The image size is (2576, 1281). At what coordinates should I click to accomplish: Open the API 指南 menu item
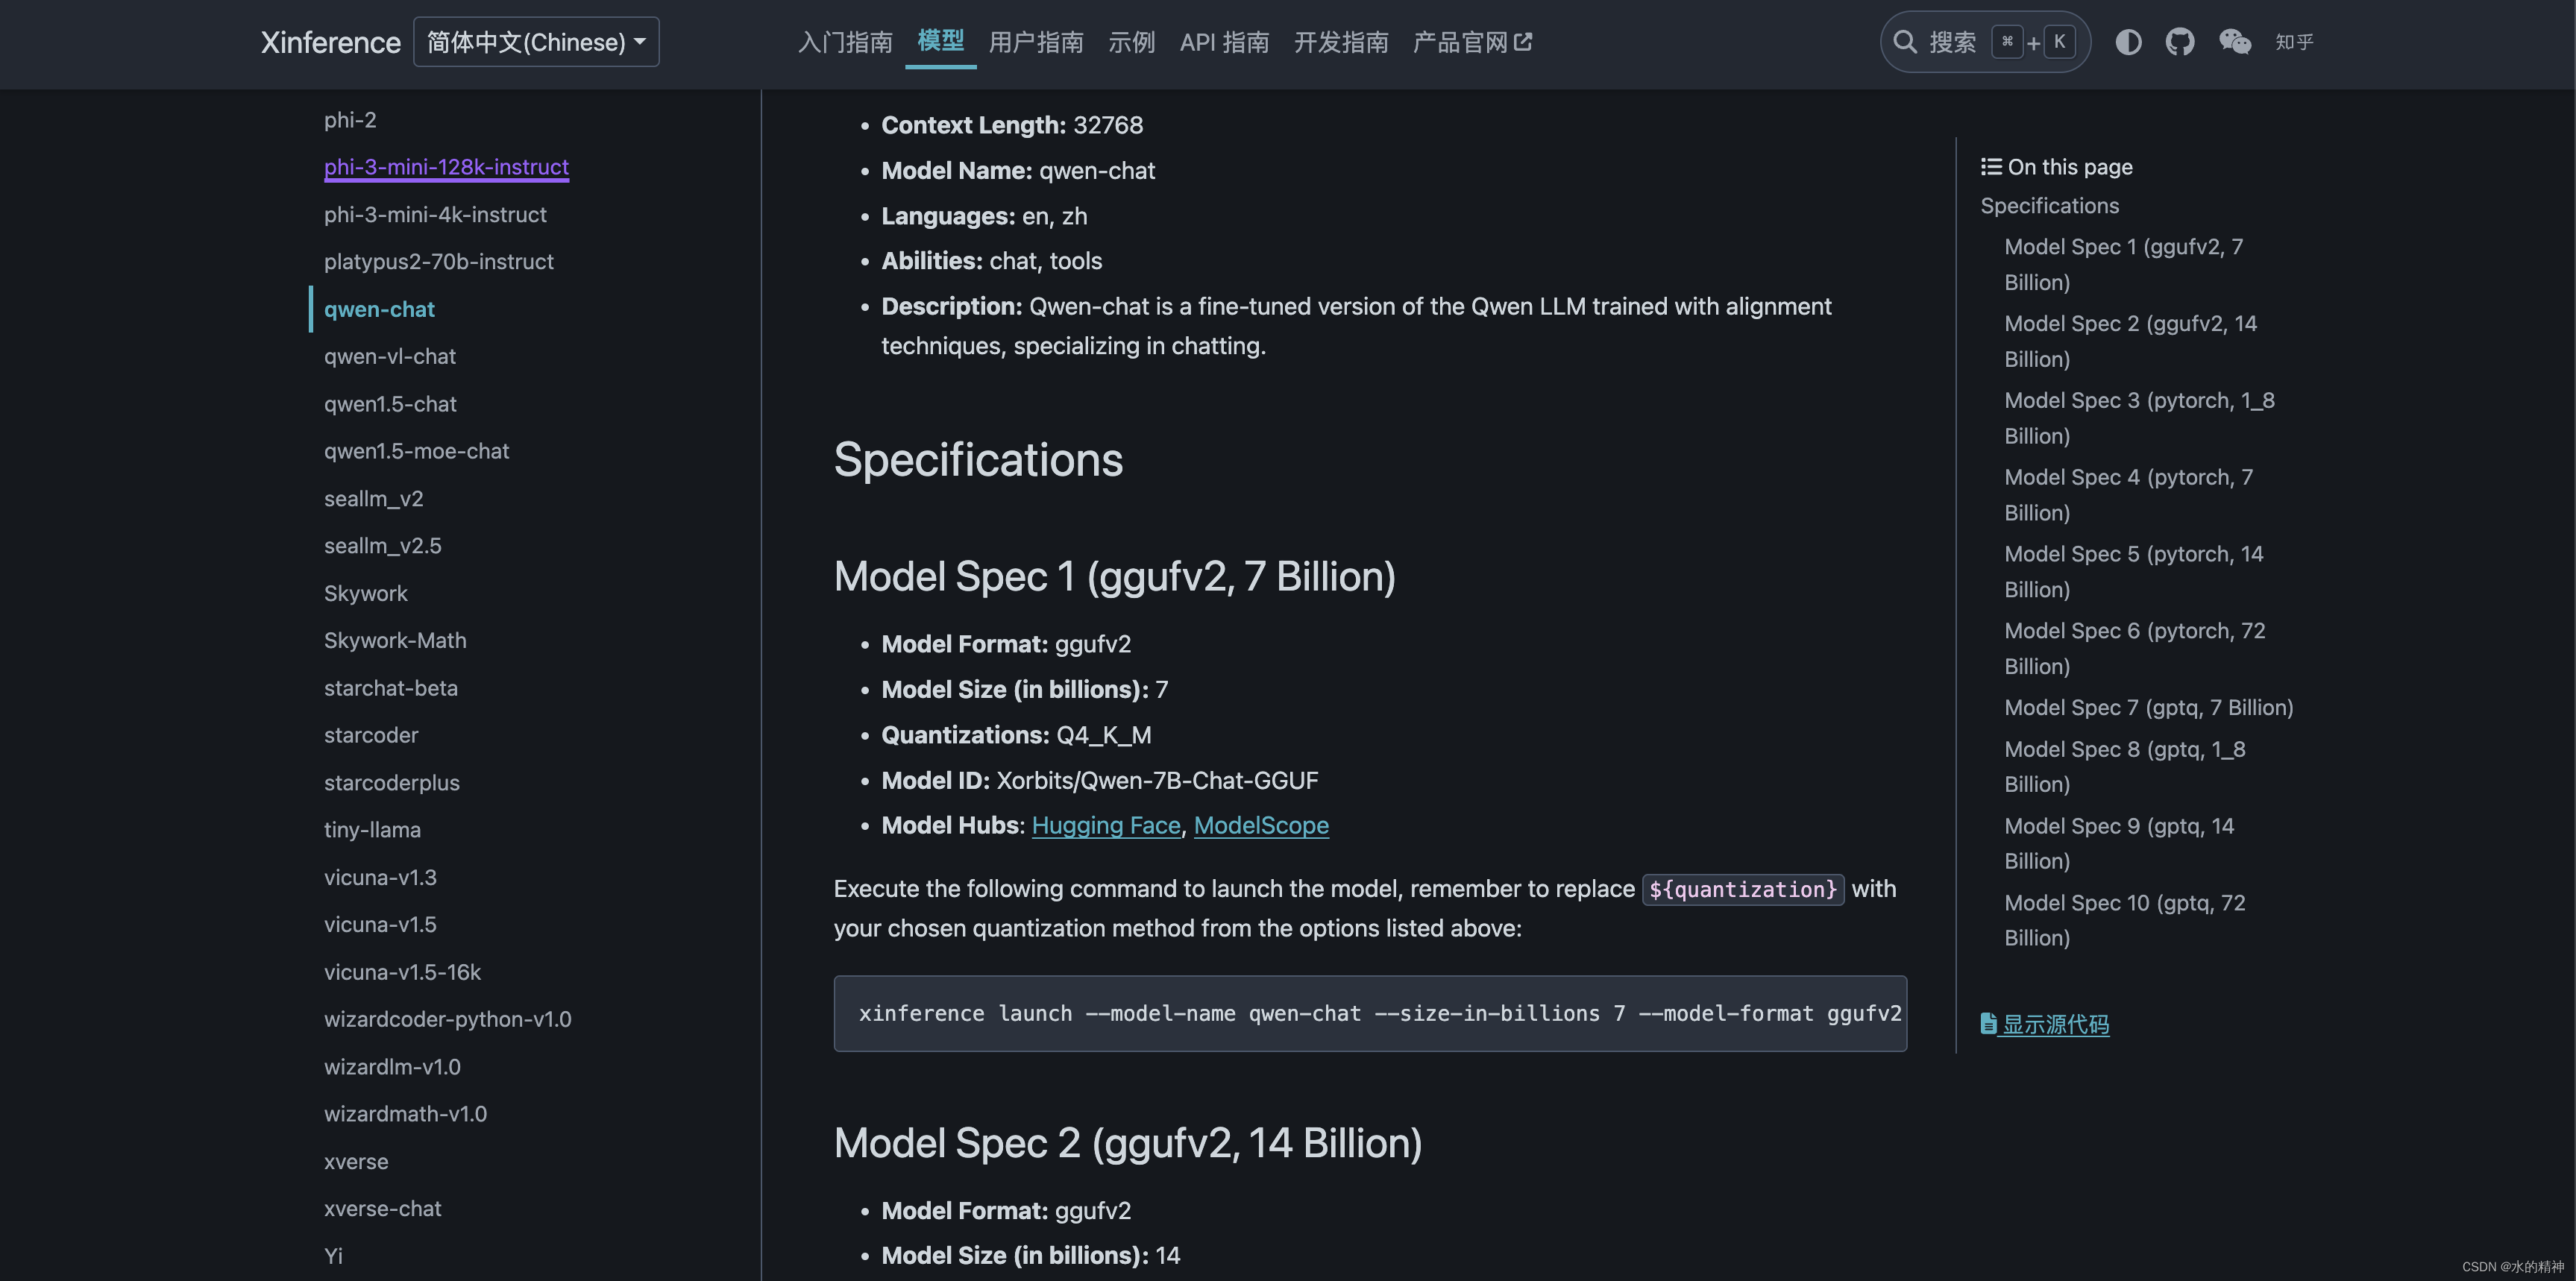pos(1223,41)
